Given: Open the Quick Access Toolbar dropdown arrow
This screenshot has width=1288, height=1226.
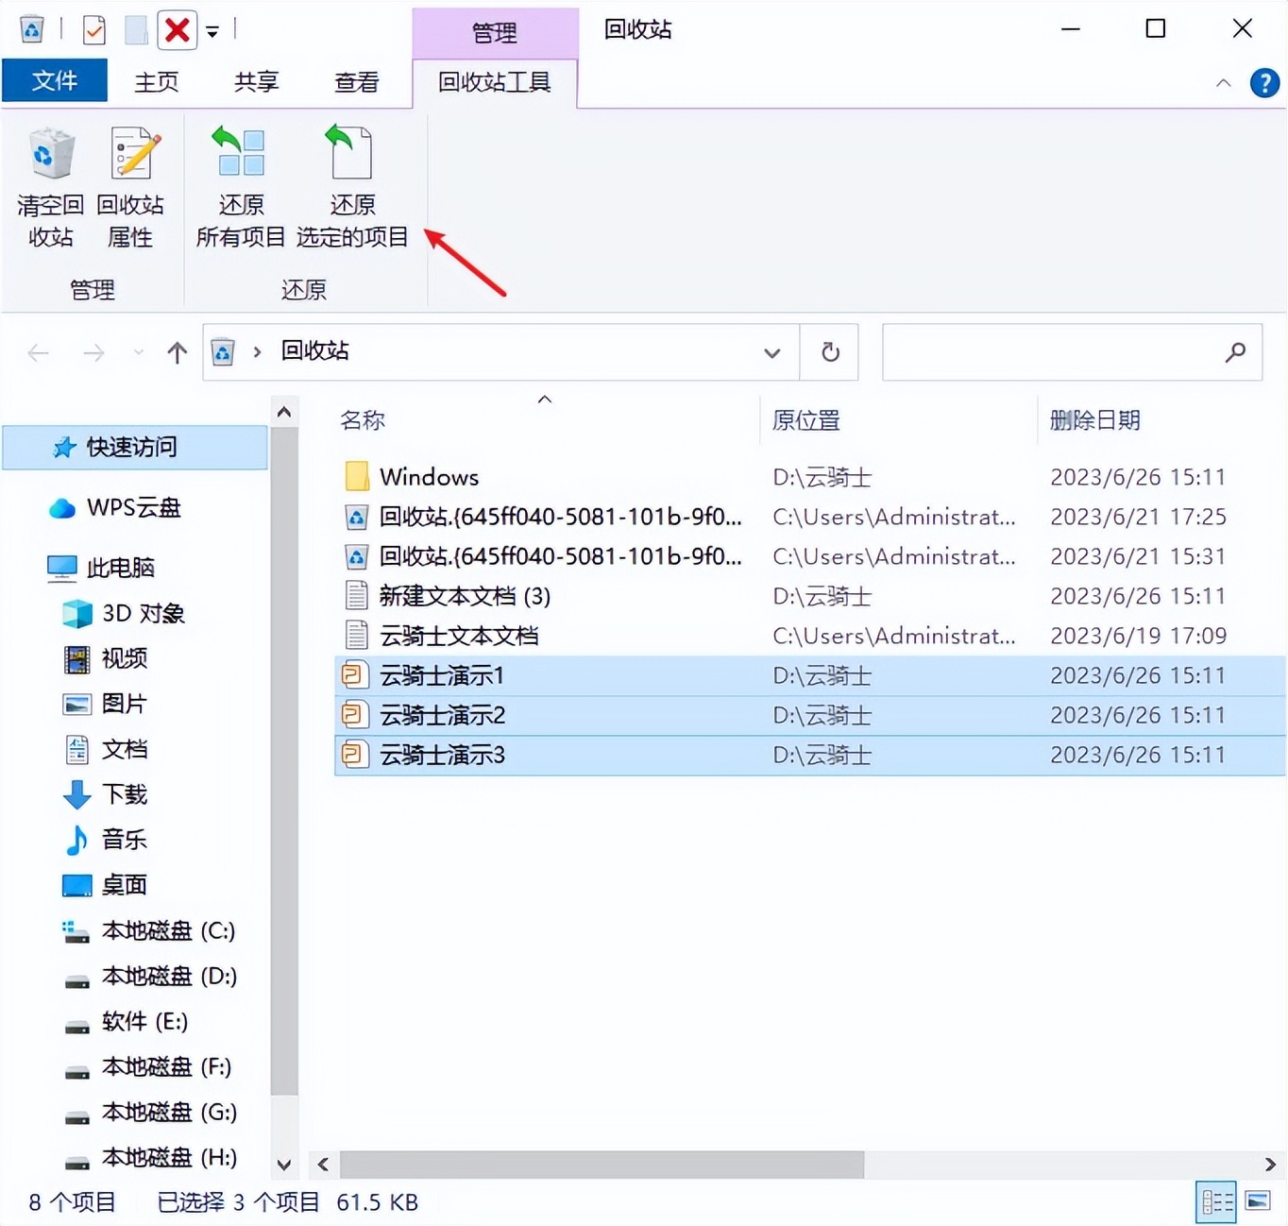Looking at the screenshot, I should pos(212,30).
